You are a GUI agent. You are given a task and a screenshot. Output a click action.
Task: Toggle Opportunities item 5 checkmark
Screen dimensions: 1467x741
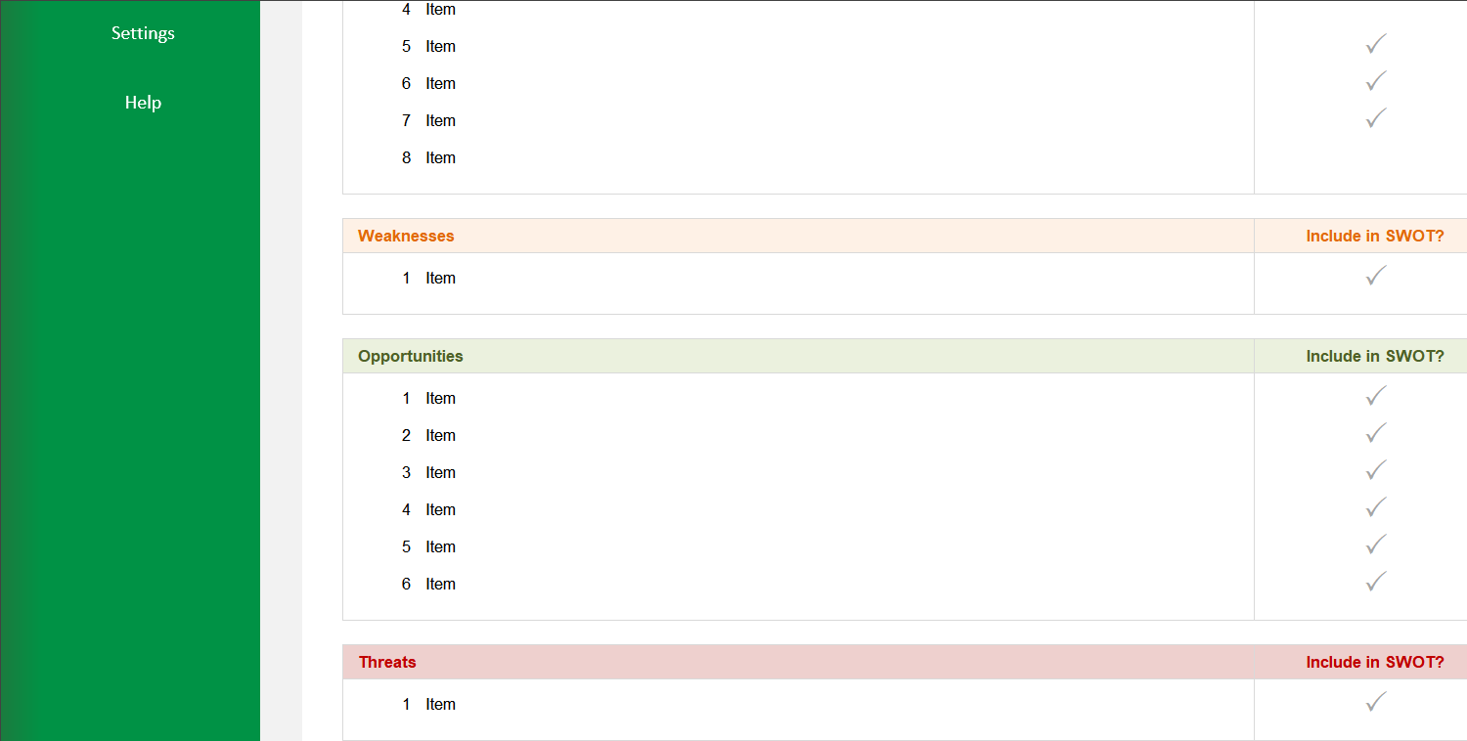[x=1375, y=544]
